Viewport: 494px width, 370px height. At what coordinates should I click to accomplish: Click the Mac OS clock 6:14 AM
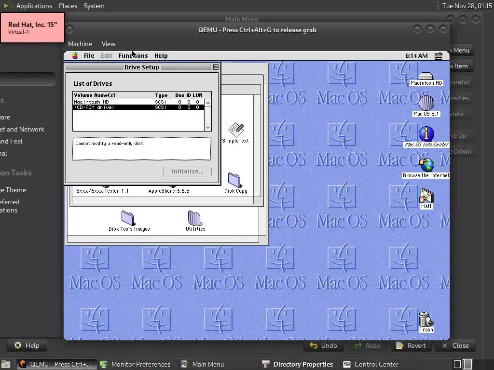(416, 56)
